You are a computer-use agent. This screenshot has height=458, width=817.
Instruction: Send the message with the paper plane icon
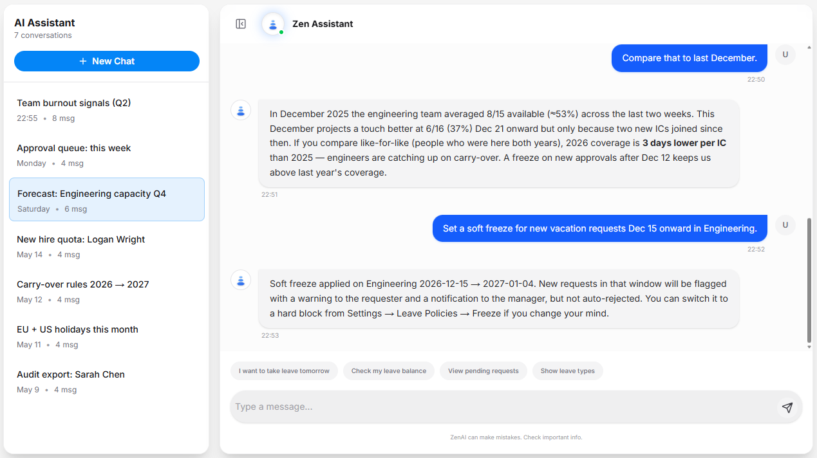click(787, 407)
